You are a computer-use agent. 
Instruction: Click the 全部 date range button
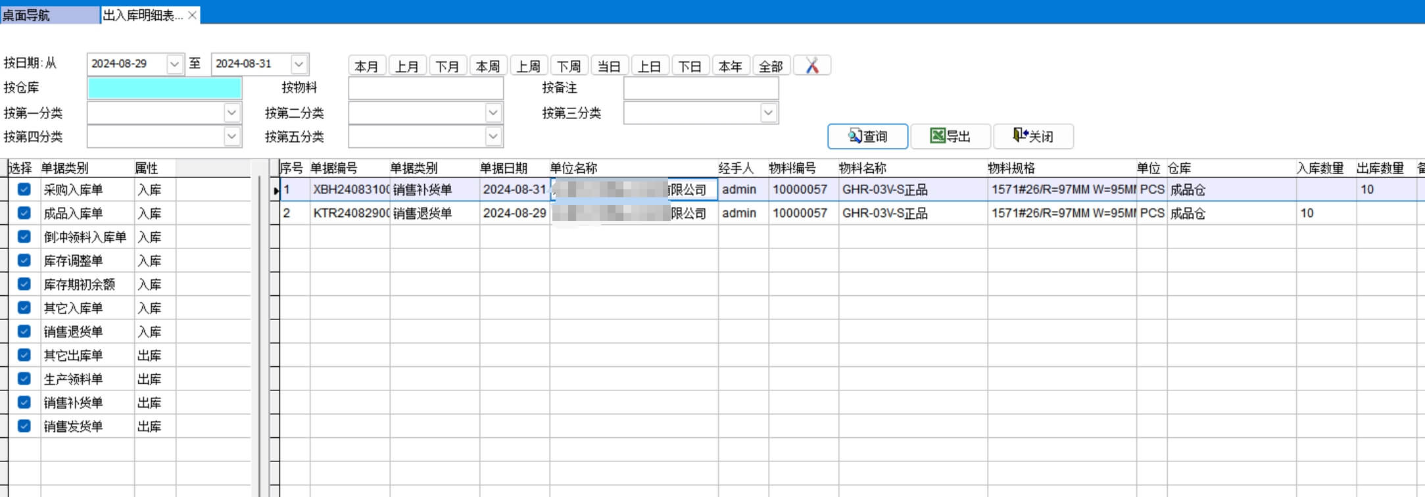(x=771, y=66)
